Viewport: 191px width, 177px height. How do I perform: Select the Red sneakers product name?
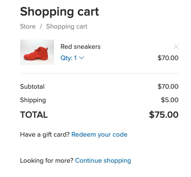coord(81,47)
